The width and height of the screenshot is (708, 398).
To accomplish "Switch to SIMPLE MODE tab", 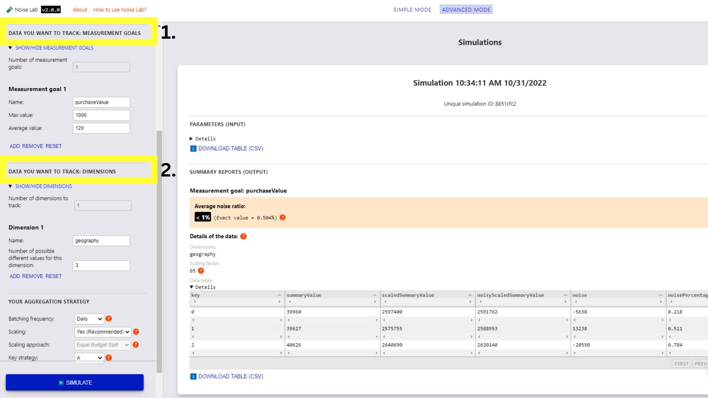I will tap(412, 9).
